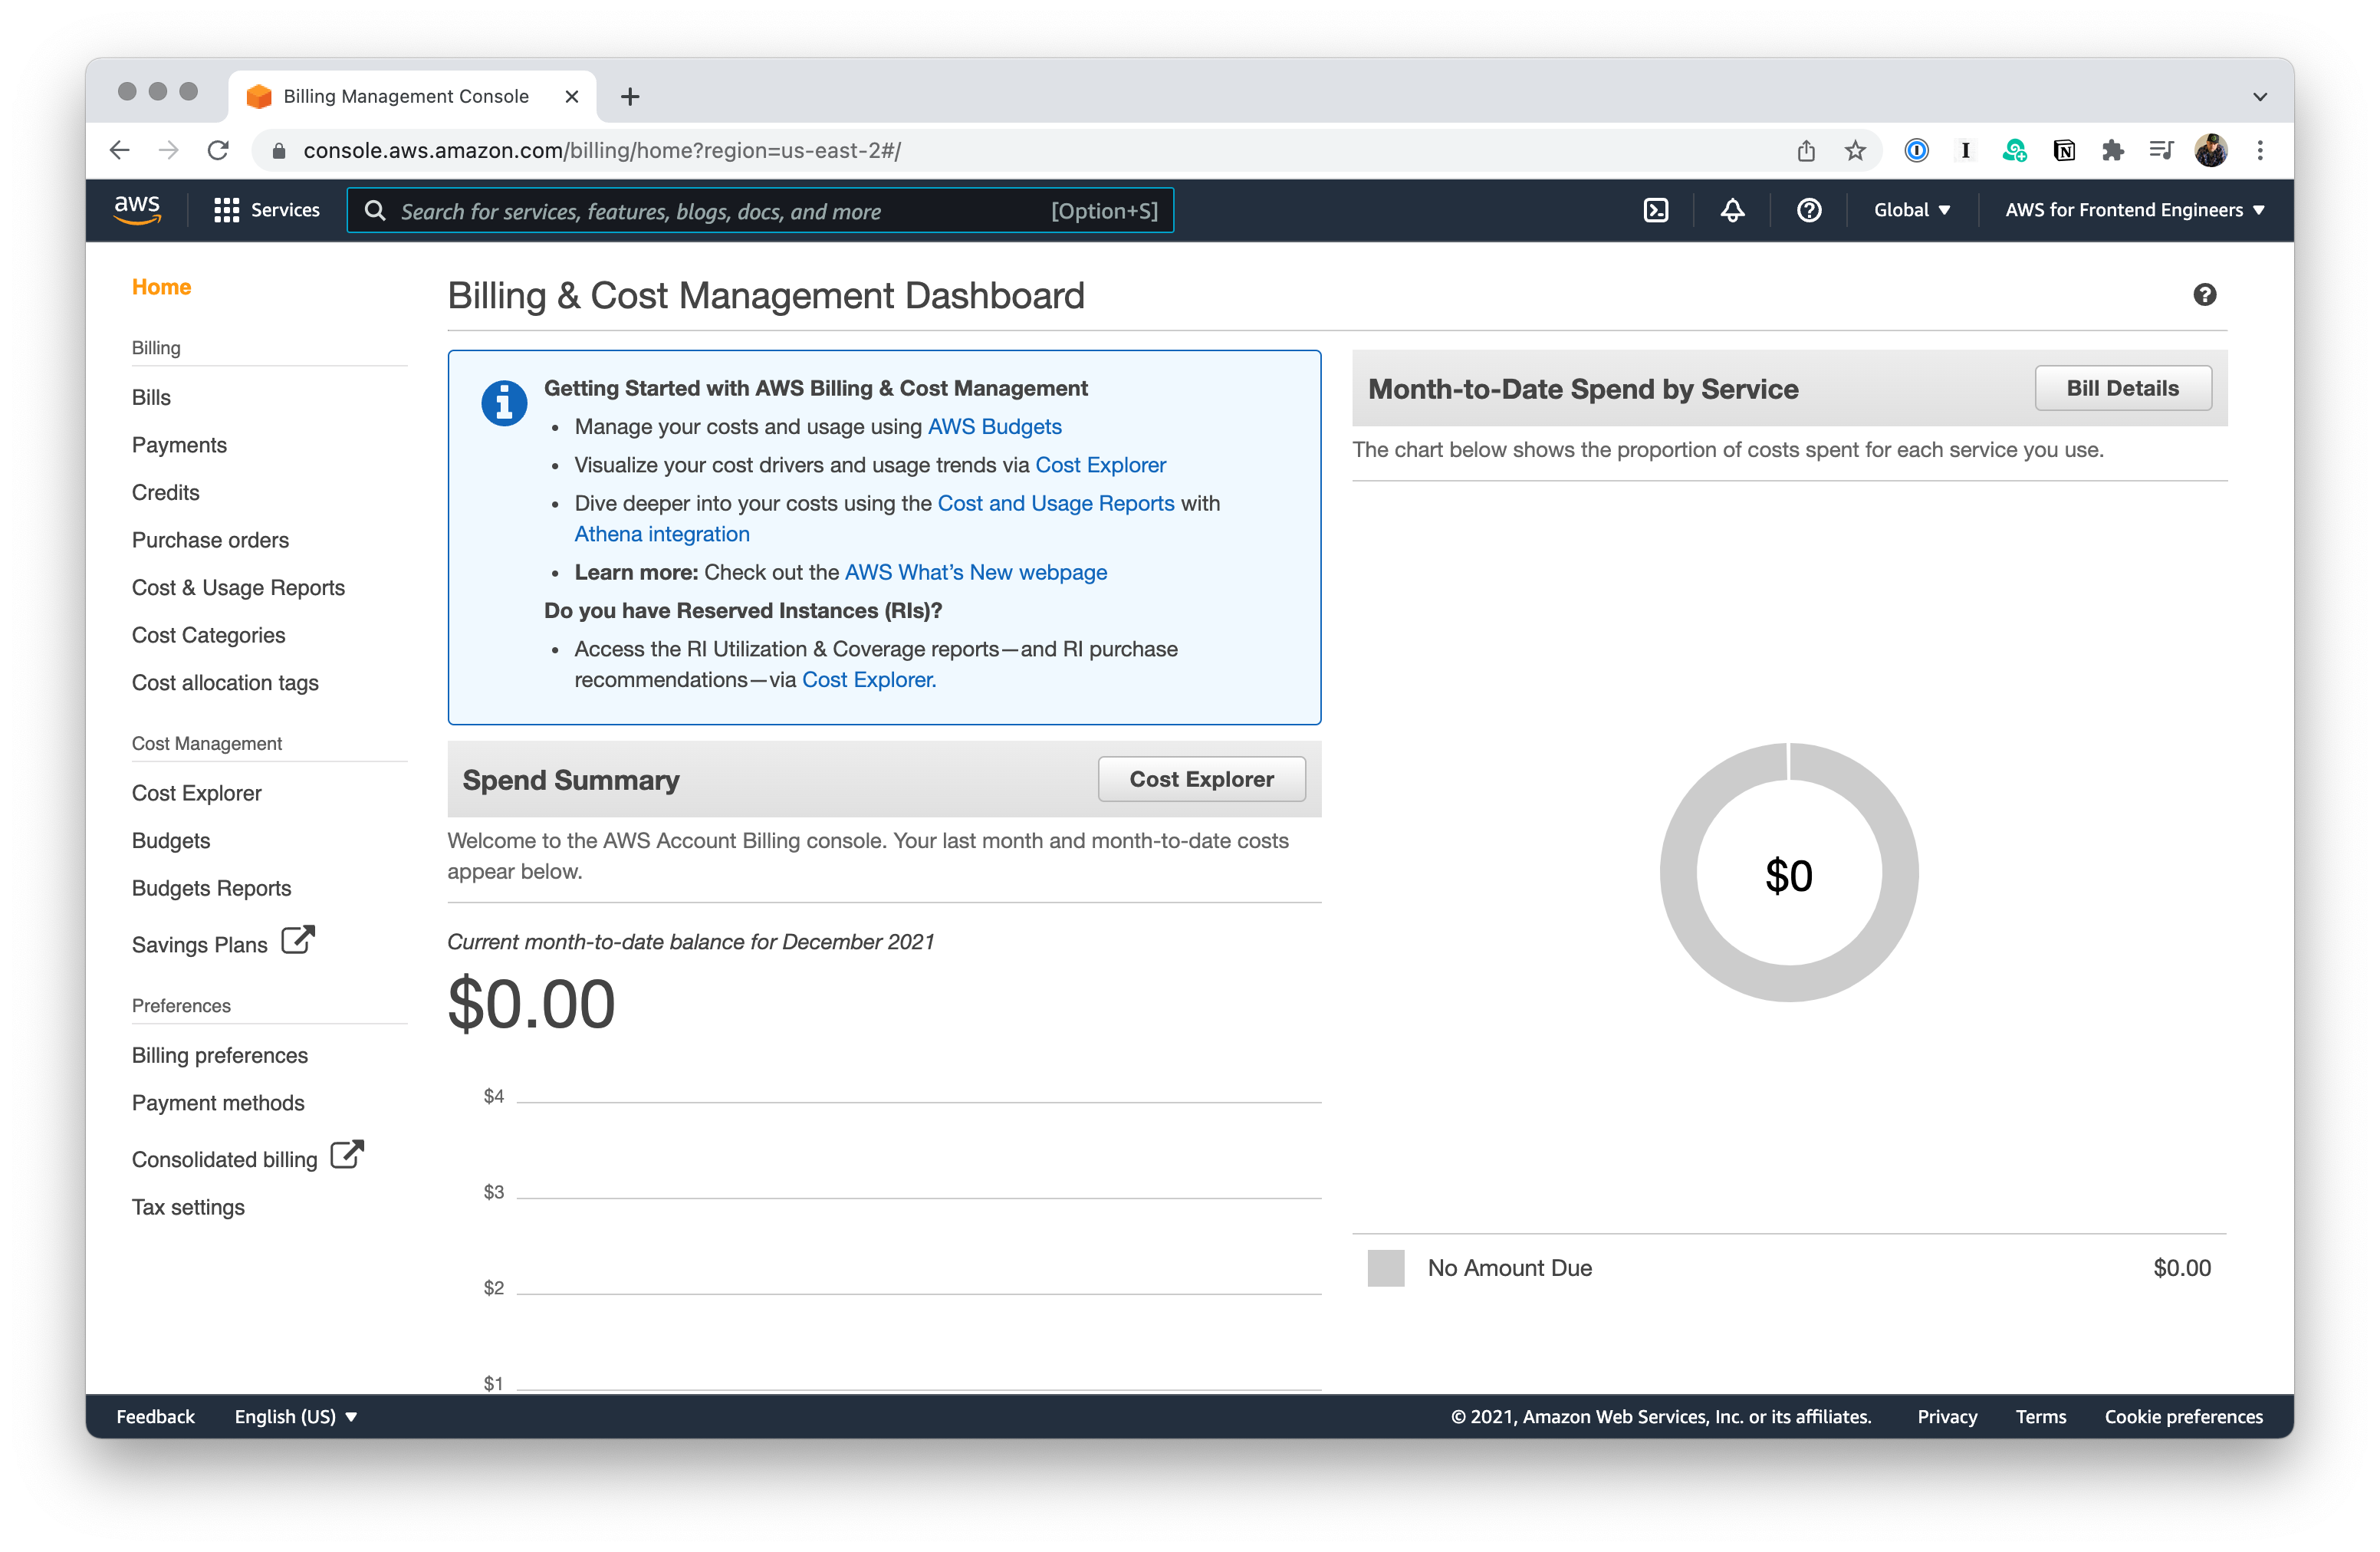The image size is (2380, 1552).
Task: Open the AWS for Frontend Engineers account menu
Action: (2134, 210)
